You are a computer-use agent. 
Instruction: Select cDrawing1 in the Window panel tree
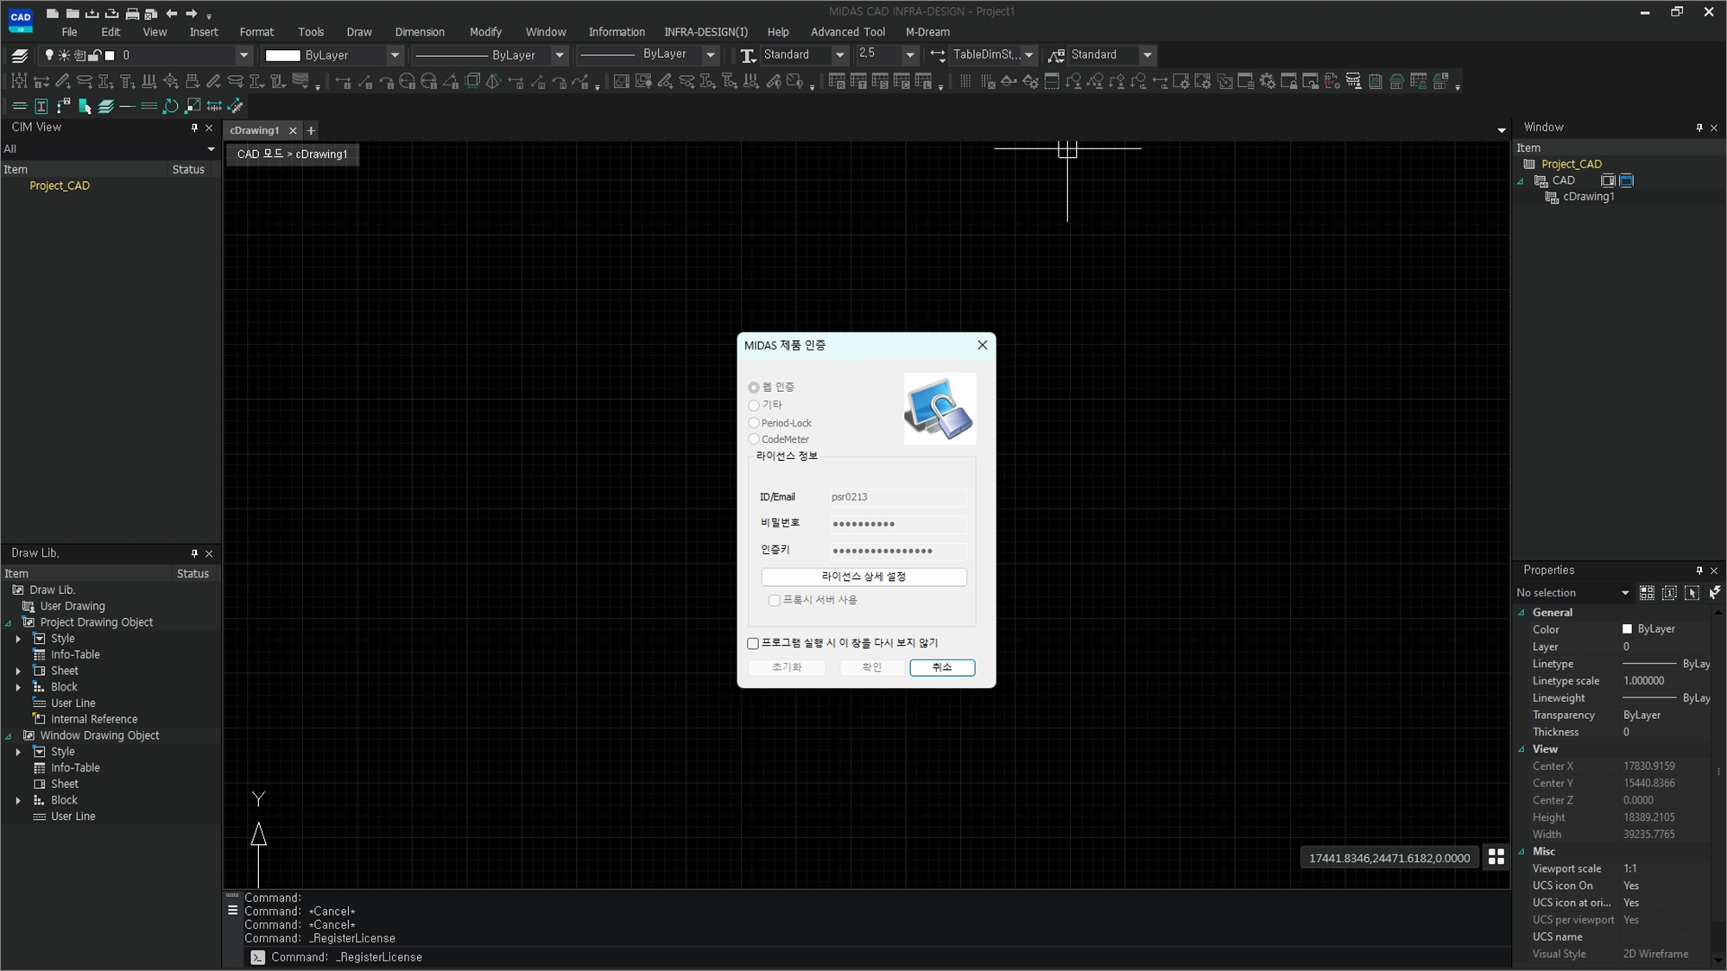tap(1587, 197)
